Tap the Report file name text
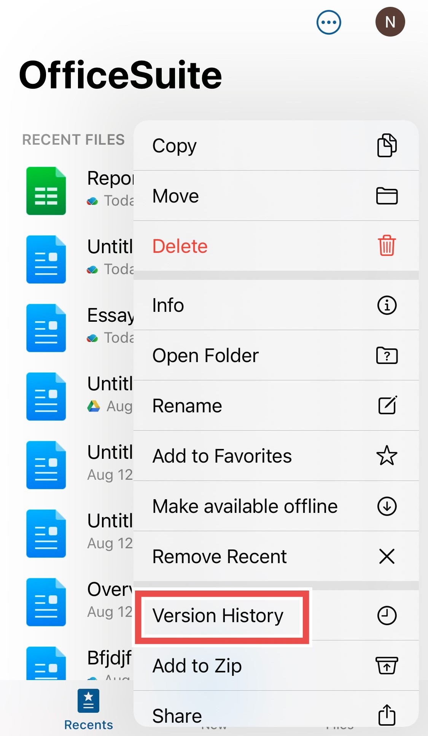 (x=110, y=178)
